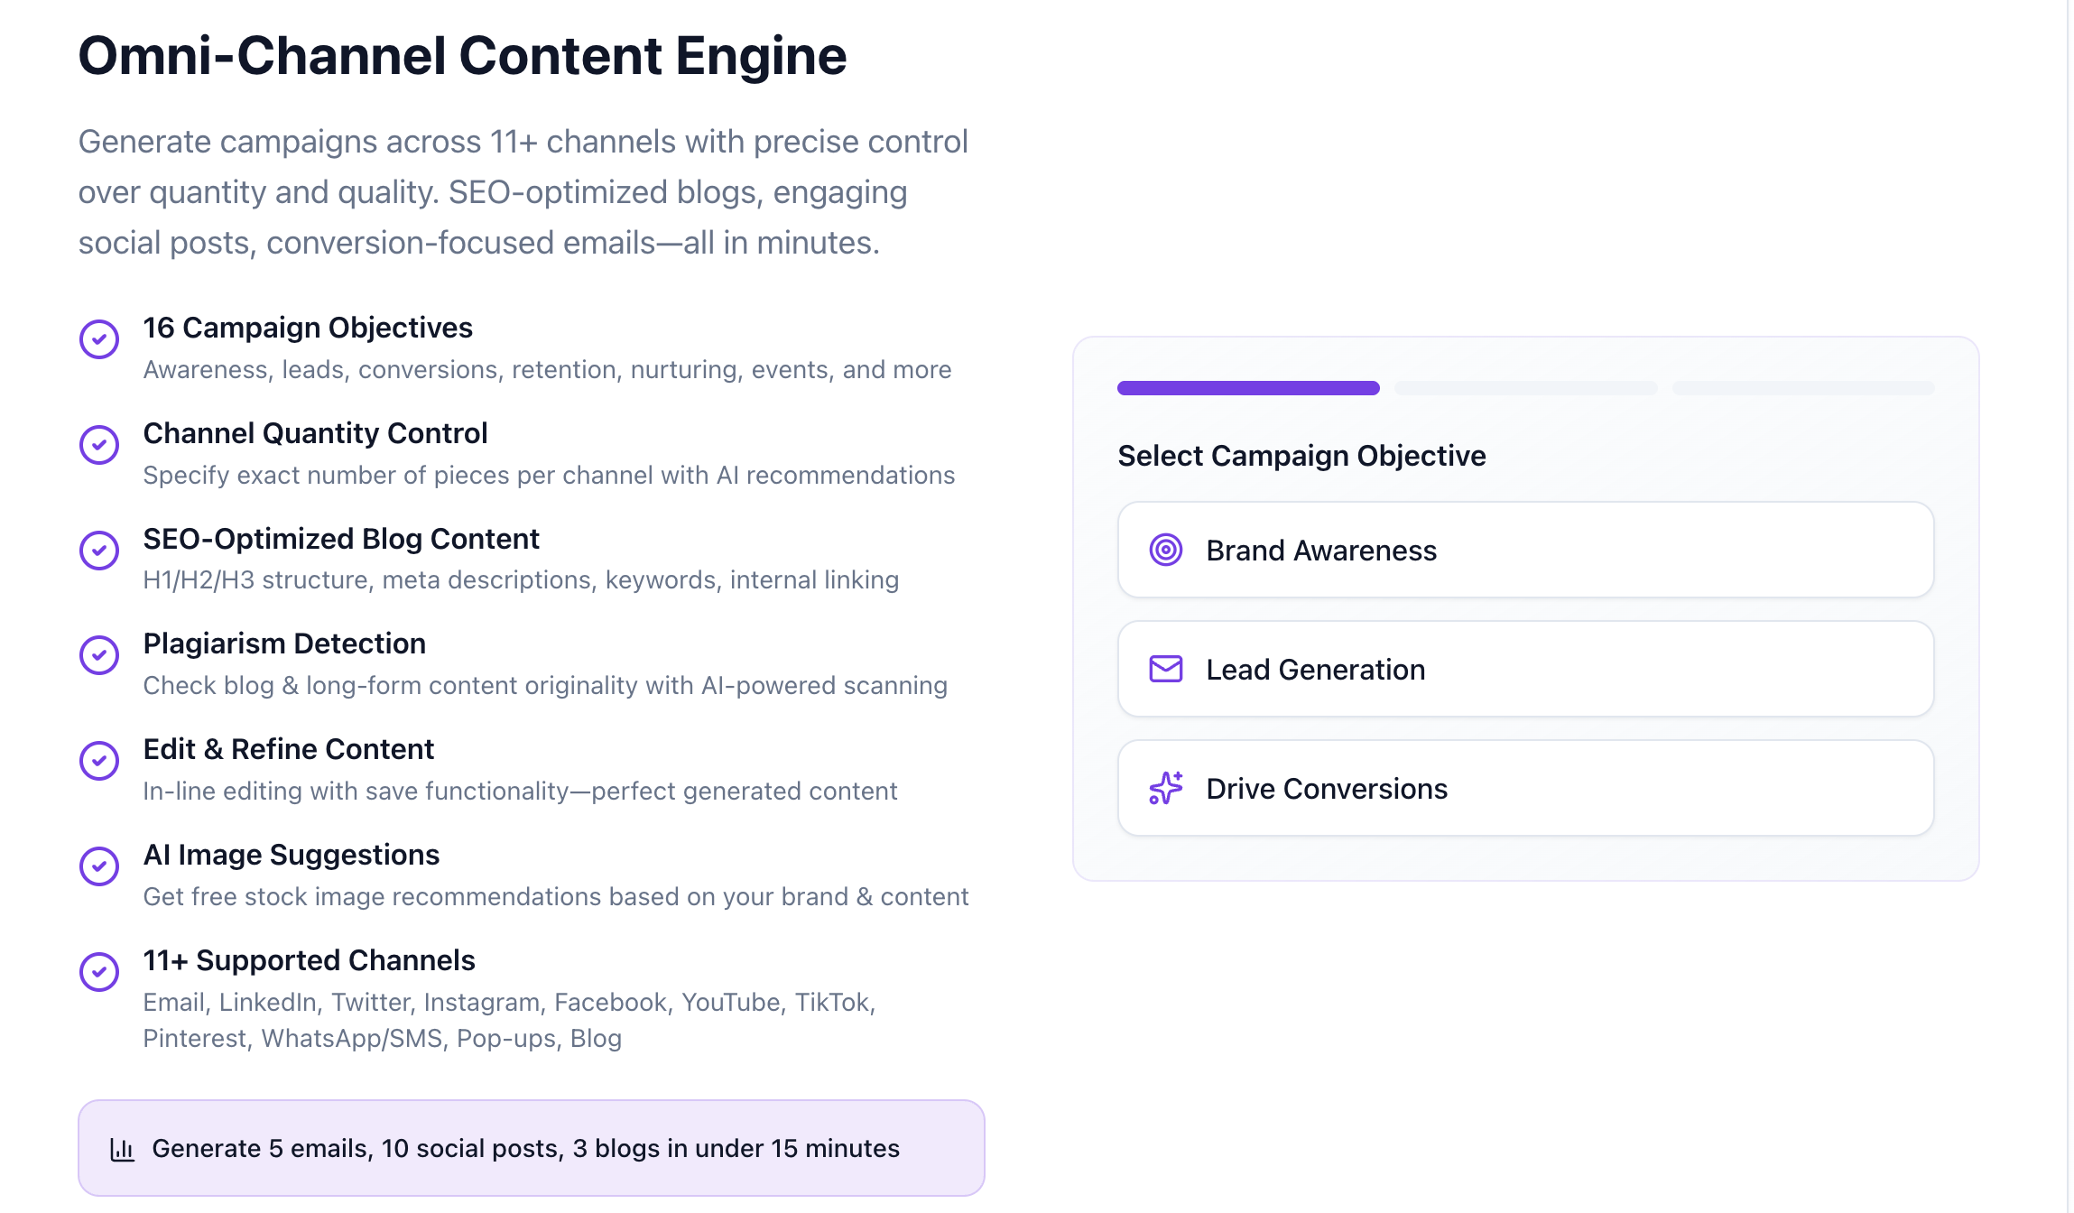
Task: Select the Brand Awareness objective
Action: click(1525, 550)
